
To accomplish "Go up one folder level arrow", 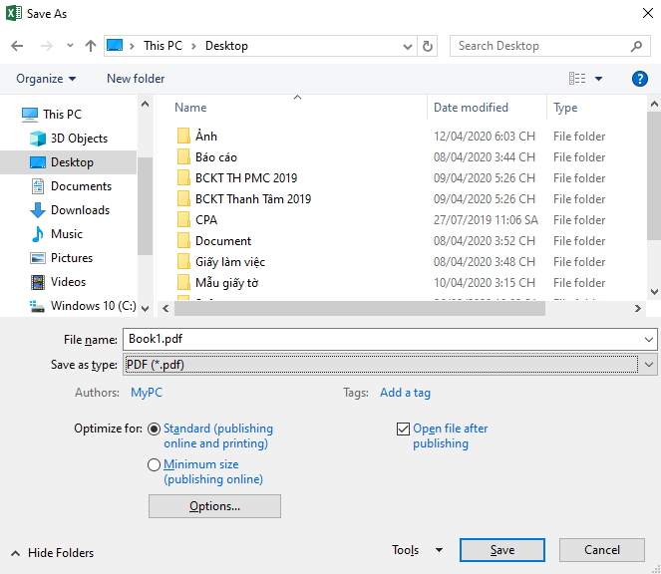I will coord(90,46).
